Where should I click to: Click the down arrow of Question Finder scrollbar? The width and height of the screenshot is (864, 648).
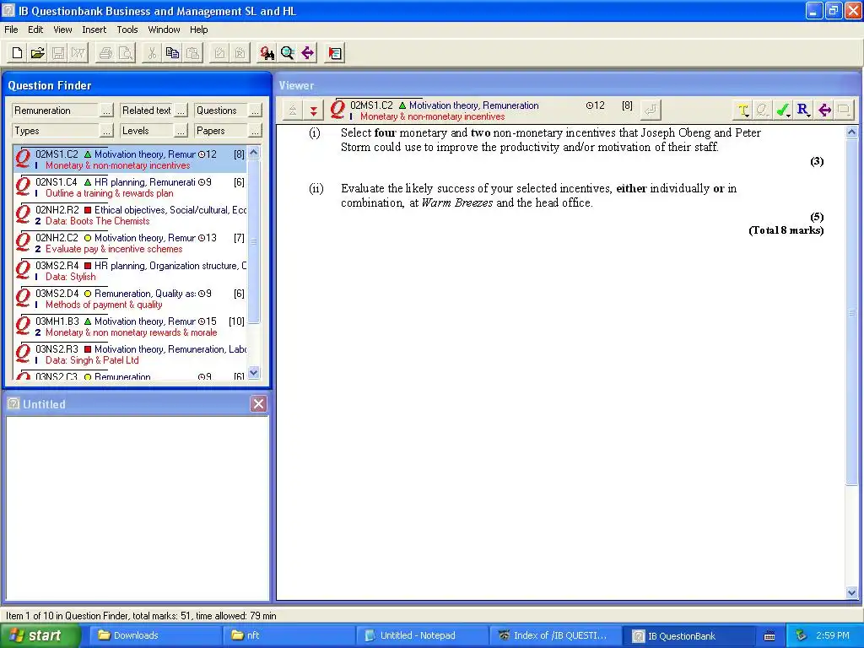coord(253,372)
